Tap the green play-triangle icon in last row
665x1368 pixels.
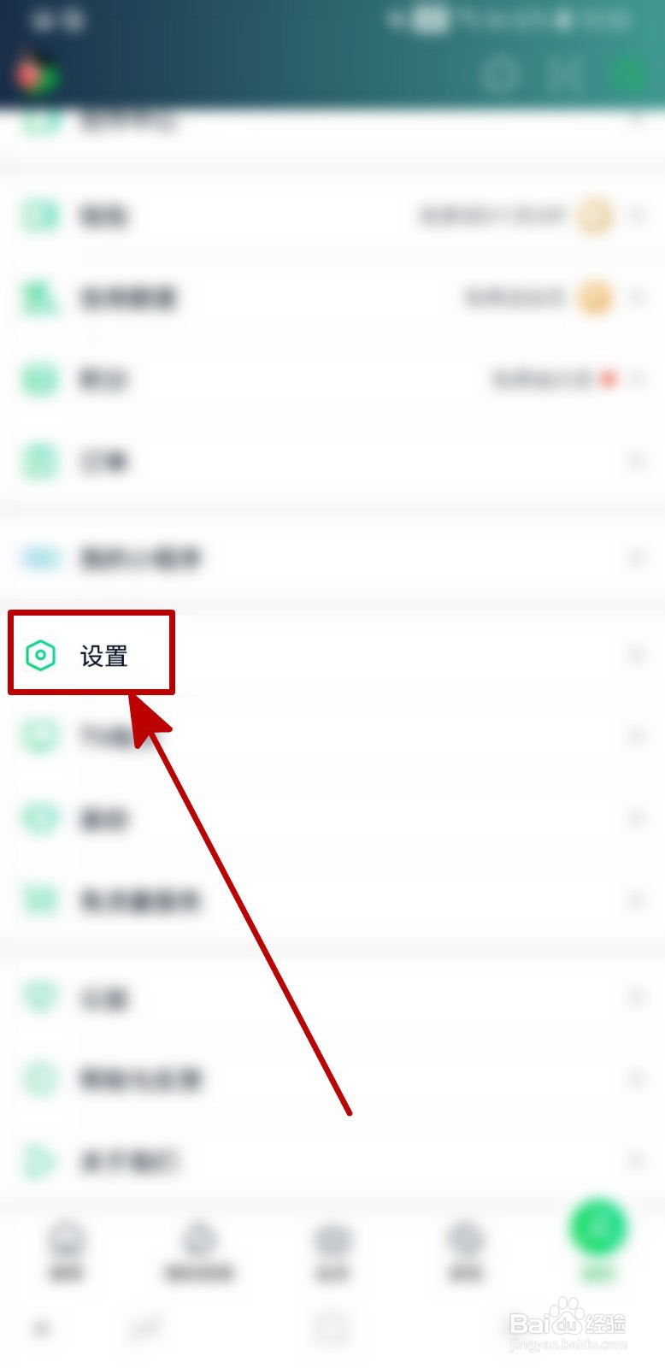point(38,1161)
